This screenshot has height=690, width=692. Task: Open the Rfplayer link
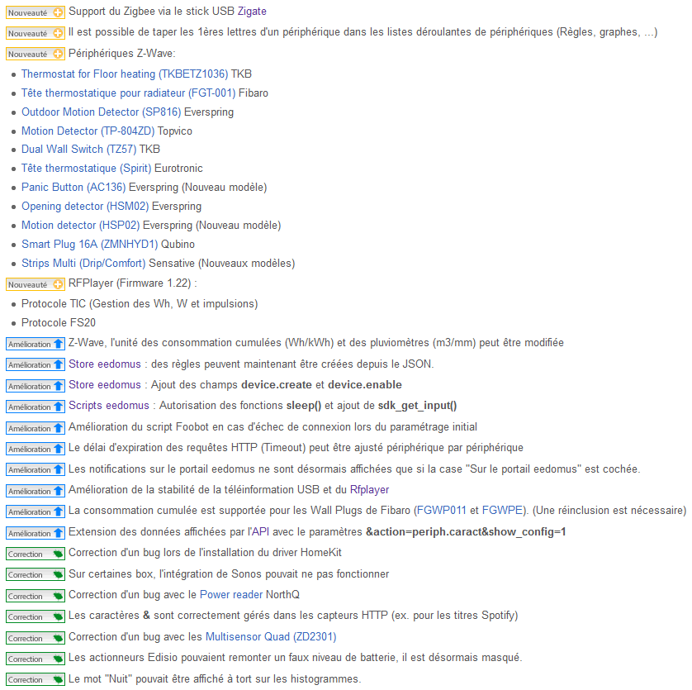pyautogui.click(x=369, y=489)
